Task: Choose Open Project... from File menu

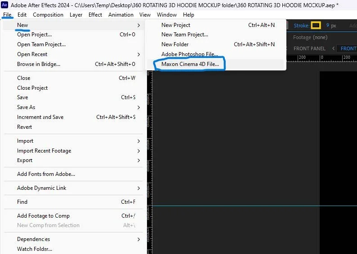Action: point(73,35)
